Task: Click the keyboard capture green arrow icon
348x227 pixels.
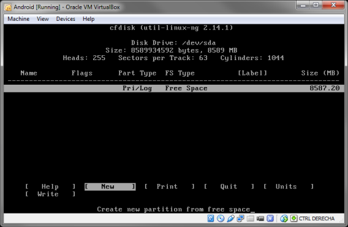Action: pyautogui.click(x=293, y=218)
